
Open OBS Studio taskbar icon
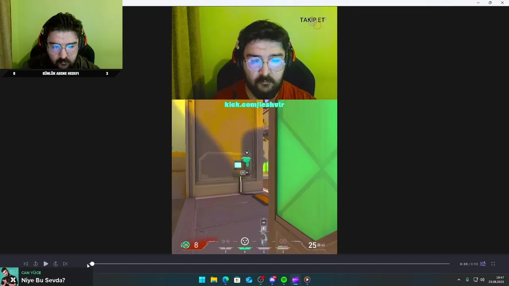pyautogui.click(x=260, y=280)
